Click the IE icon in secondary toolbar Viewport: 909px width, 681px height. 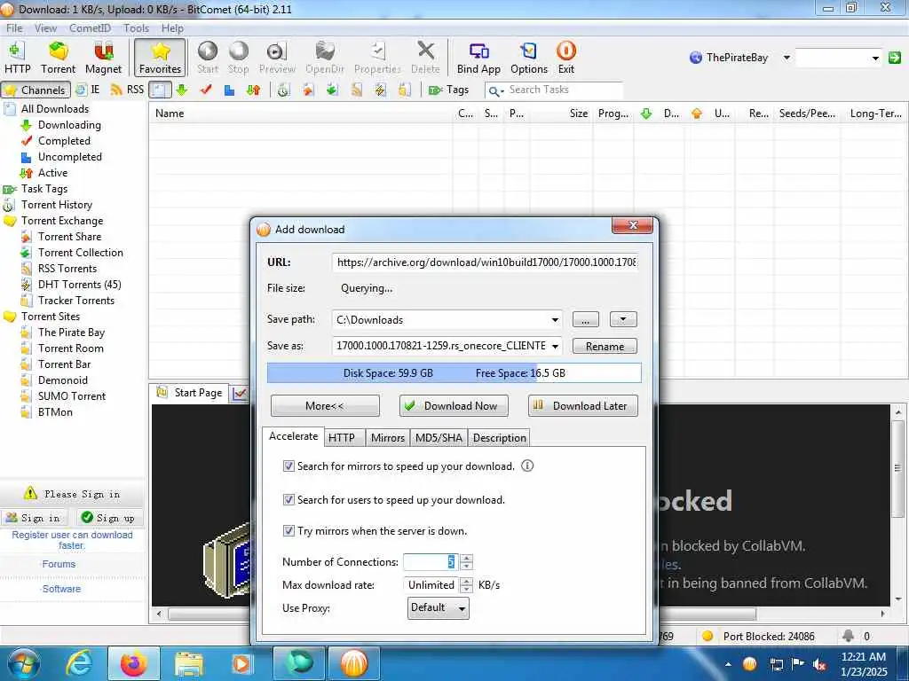coord(88,90)
